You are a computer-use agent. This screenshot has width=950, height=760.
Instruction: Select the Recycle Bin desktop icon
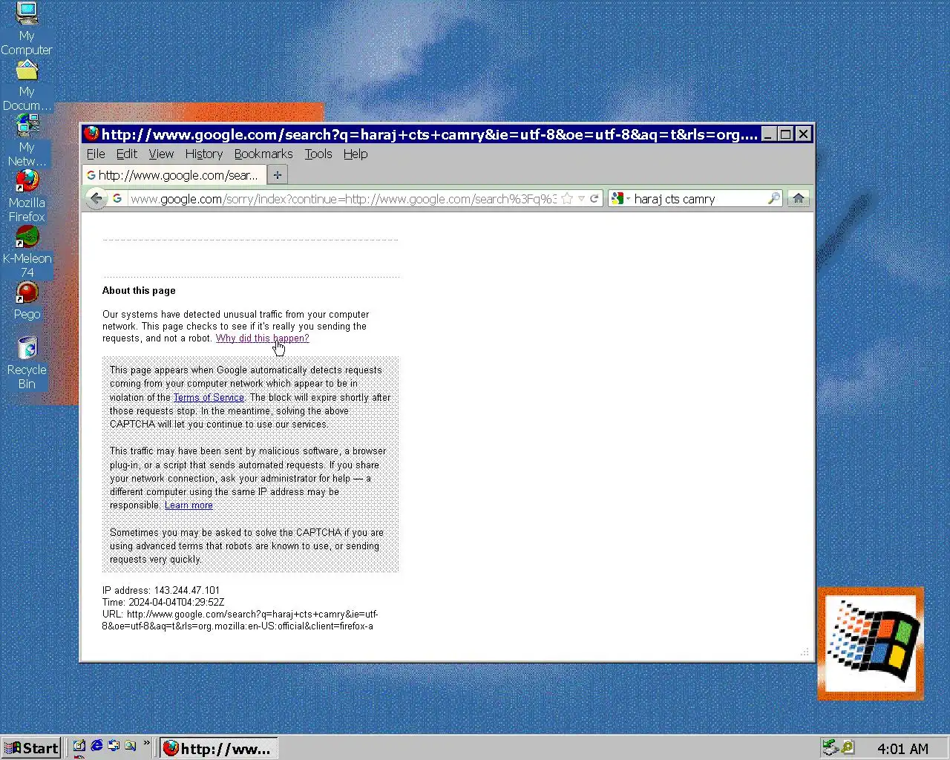pyautogui.click(x=27, y=363)
